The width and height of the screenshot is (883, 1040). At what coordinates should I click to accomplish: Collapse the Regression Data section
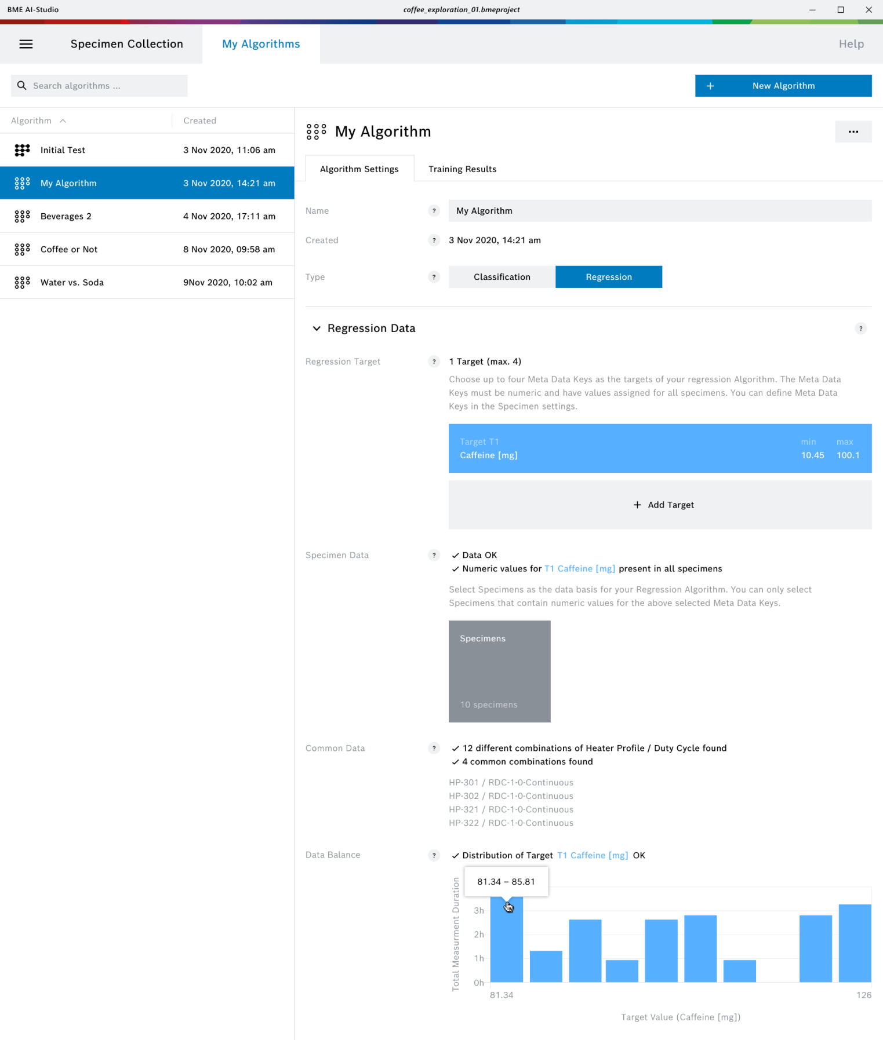pos(317,329)
